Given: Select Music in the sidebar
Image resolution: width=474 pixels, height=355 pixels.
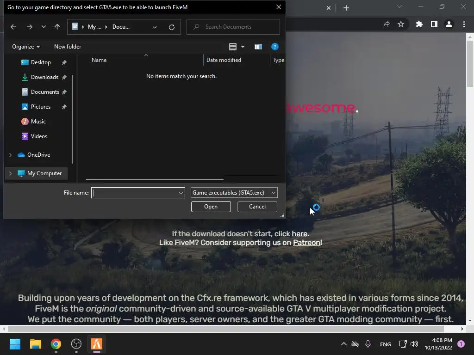Looking at the screenshot, I should (38, 122).
